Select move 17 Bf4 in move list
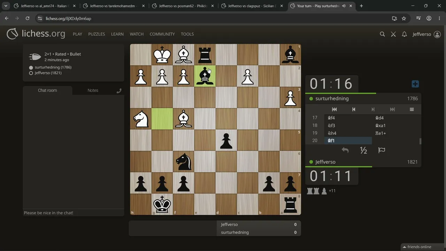Screen dimensions: 446x251 click(x=348, y=118)
